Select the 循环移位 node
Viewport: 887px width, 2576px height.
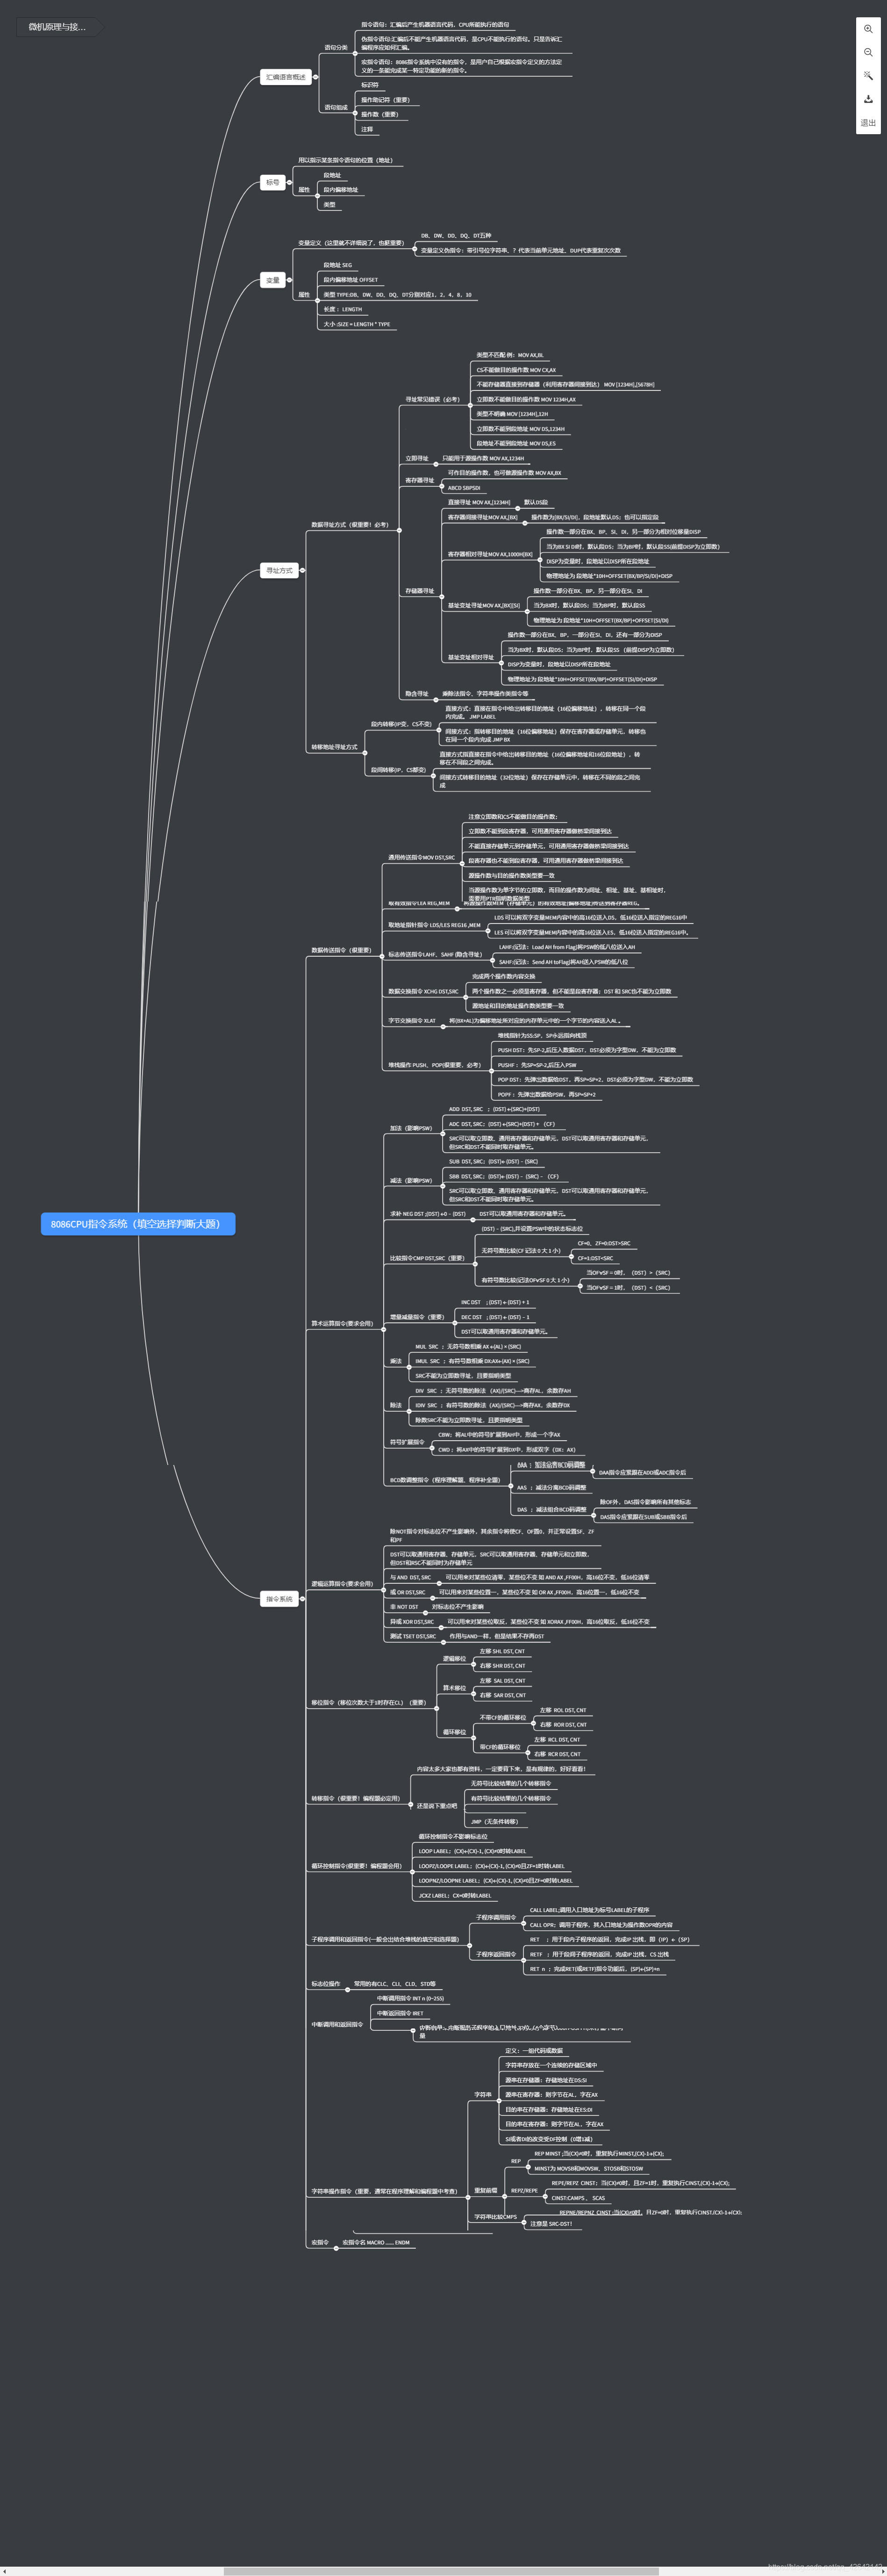pyautogui.click(x=455, y=1731)
